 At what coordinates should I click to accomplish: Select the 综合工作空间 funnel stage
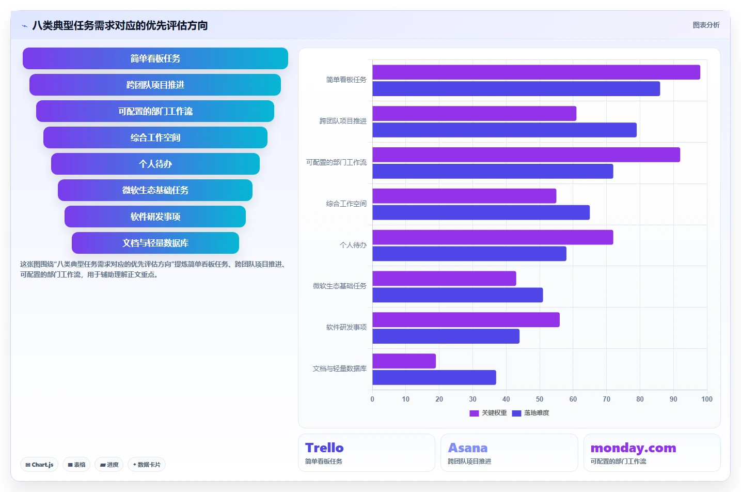click(155, 137)
